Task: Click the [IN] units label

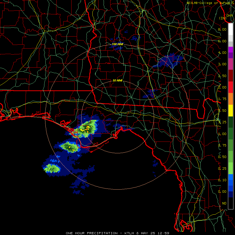Action: click(x=223, y=18)
